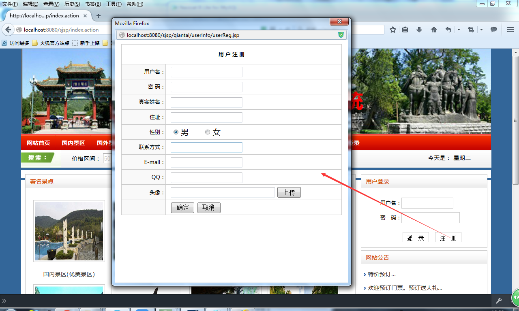Open the 历史(S) menu
The height and width of the screenshot is (311, 519).
click(72, 4)
